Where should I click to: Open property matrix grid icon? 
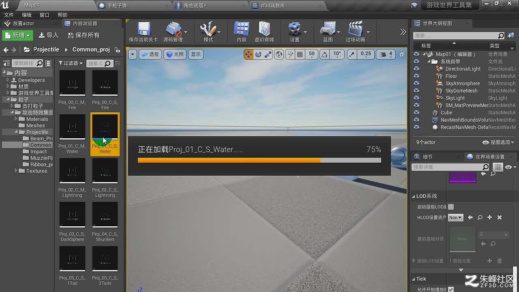pyautogui.click(x=498, y=167)
